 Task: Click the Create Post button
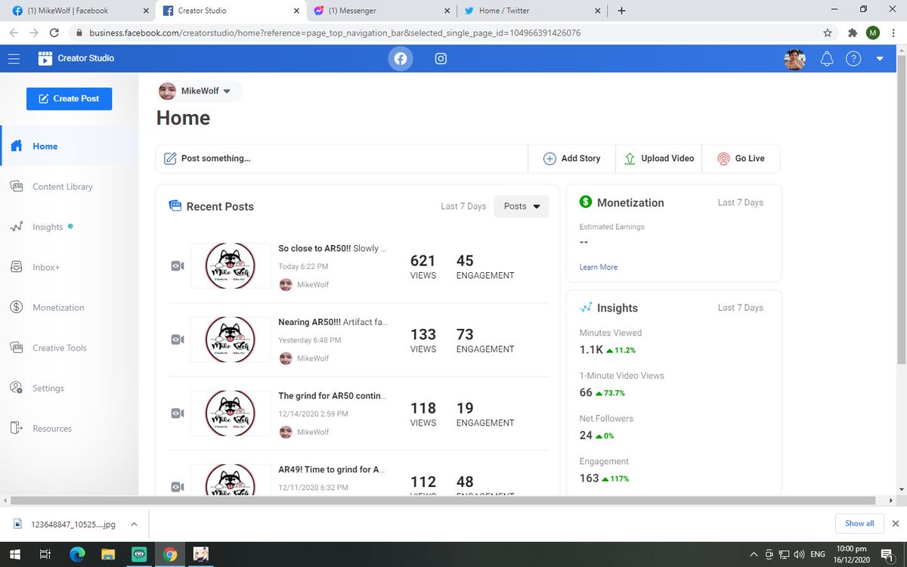coord(69,98)
